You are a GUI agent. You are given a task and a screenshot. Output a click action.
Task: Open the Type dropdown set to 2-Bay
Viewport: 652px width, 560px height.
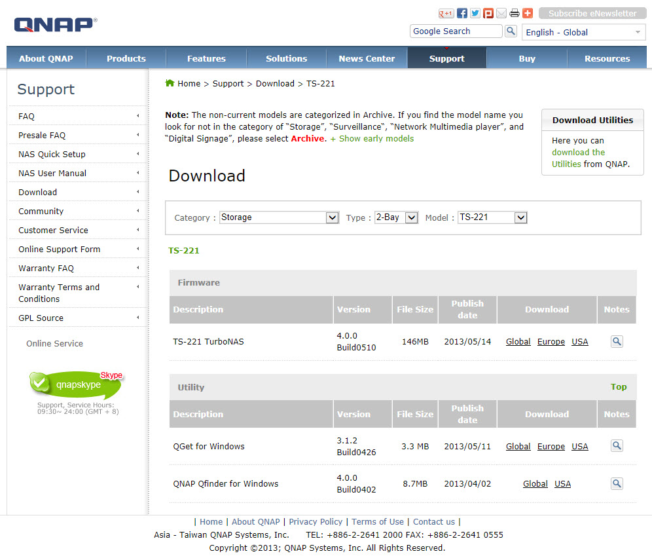[396, 217]
